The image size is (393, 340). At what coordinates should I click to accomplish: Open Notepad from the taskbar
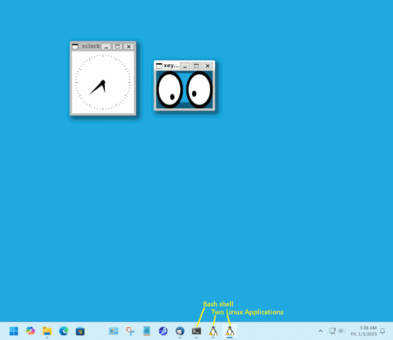click(x=146, y=331)
